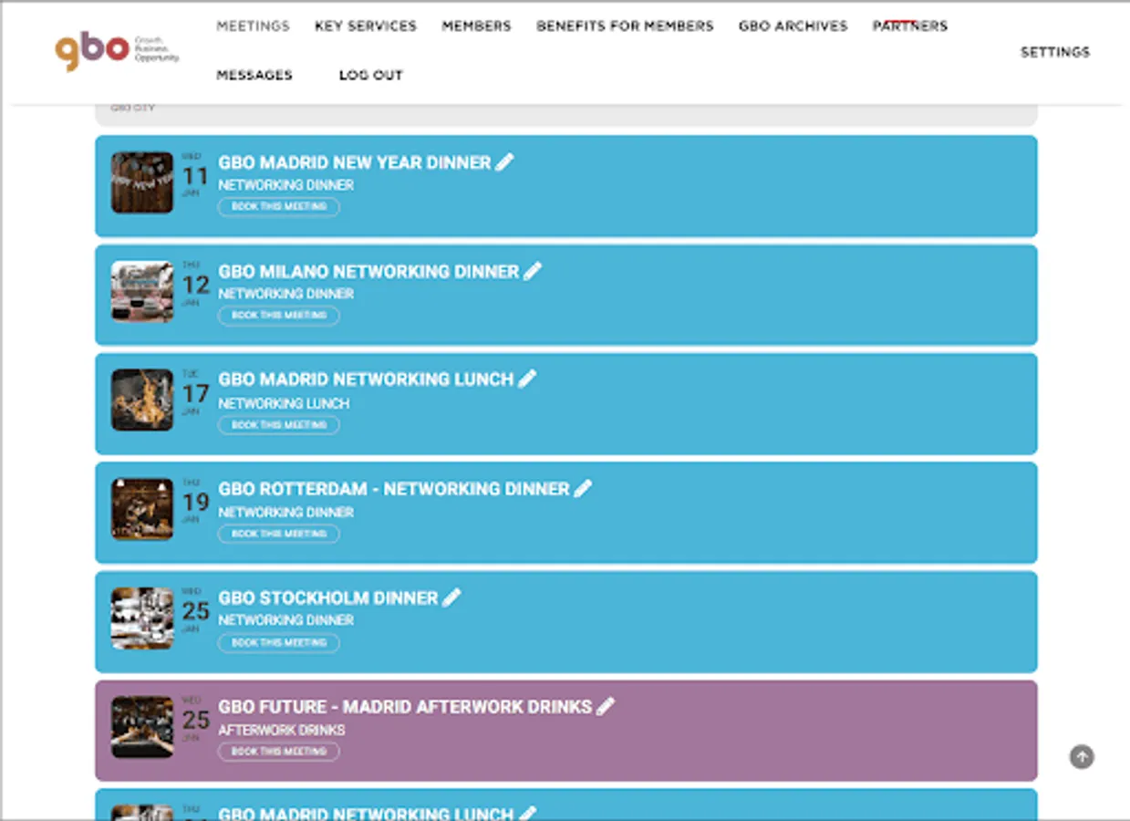This screenshot has height=821, width=1130.
Task: Click the GBO logo
Action: pyautogui.click(x=117, y=50)
